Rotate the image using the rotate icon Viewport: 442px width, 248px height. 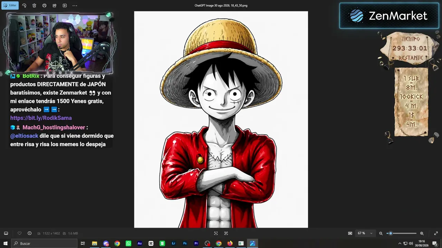click(24, 6)
